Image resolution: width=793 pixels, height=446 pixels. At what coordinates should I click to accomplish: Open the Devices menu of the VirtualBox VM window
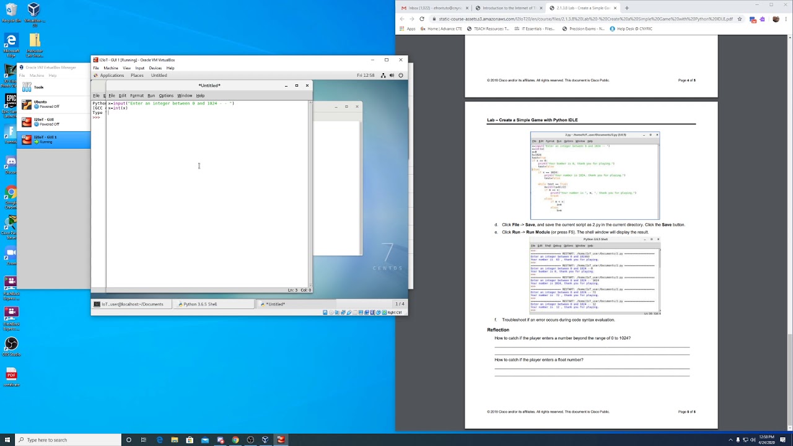point(156,68)
